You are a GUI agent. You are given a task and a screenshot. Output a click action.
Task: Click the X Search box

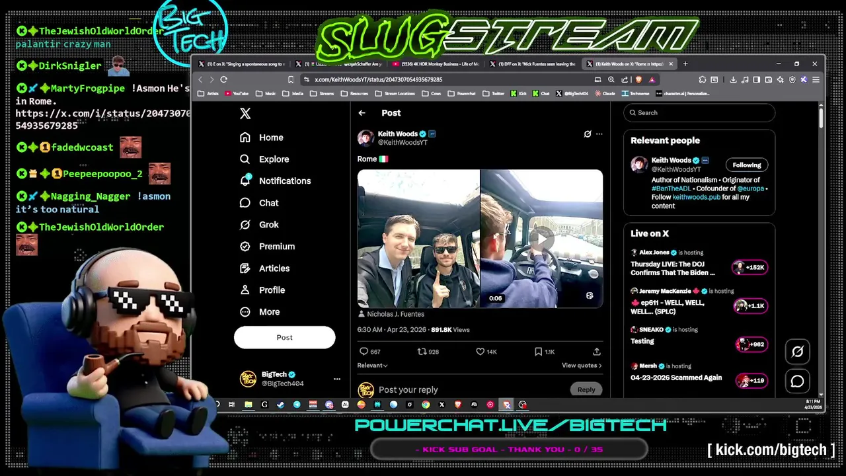pyautogui.click(x=699, y=113)
